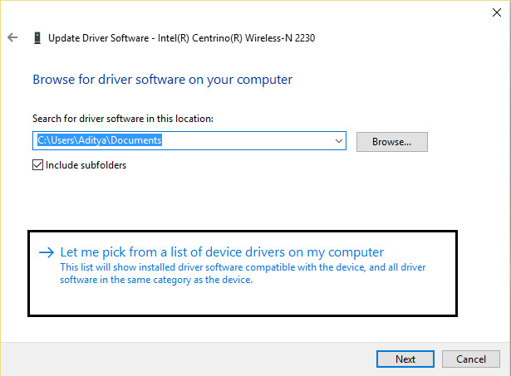
Task: Click the description text under Let me pick
Action: [x=241, y=273]
